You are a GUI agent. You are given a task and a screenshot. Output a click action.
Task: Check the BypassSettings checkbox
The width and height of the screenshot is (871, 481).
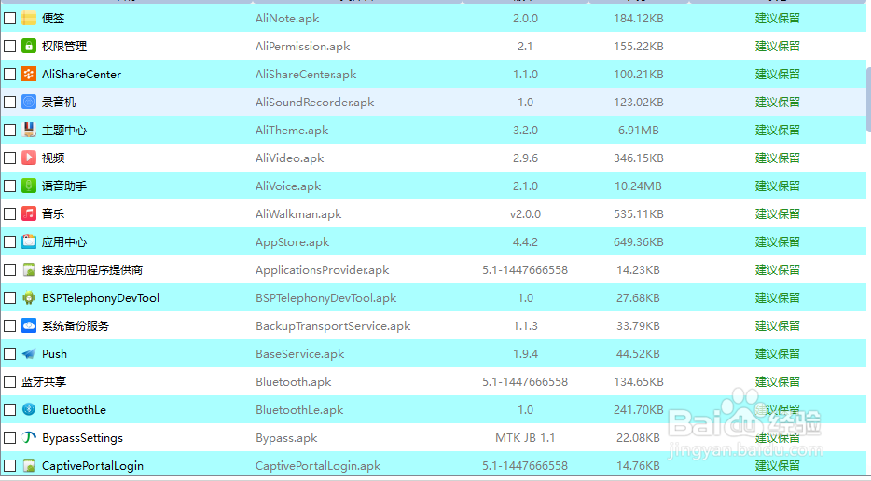point(9,438)
